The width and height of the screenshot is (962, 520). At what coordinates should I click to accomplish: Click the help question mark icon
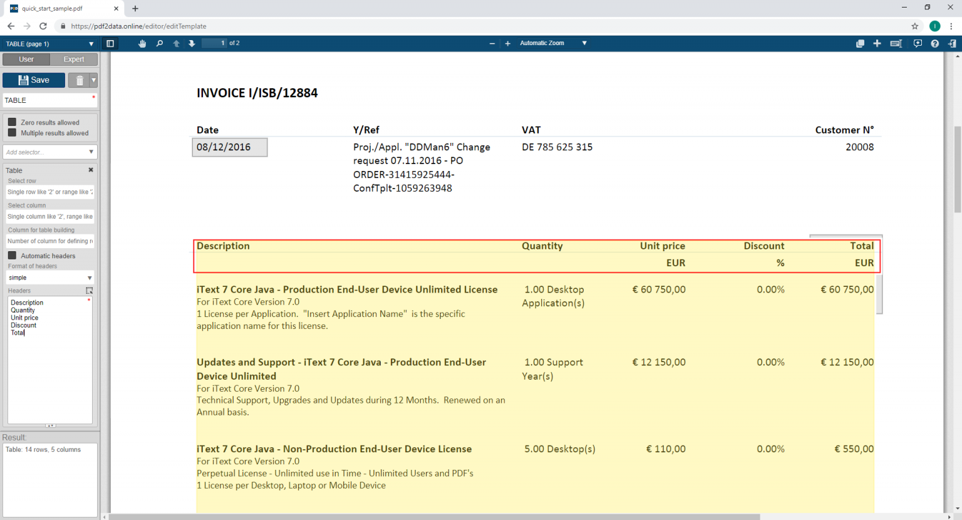[934, 43]
